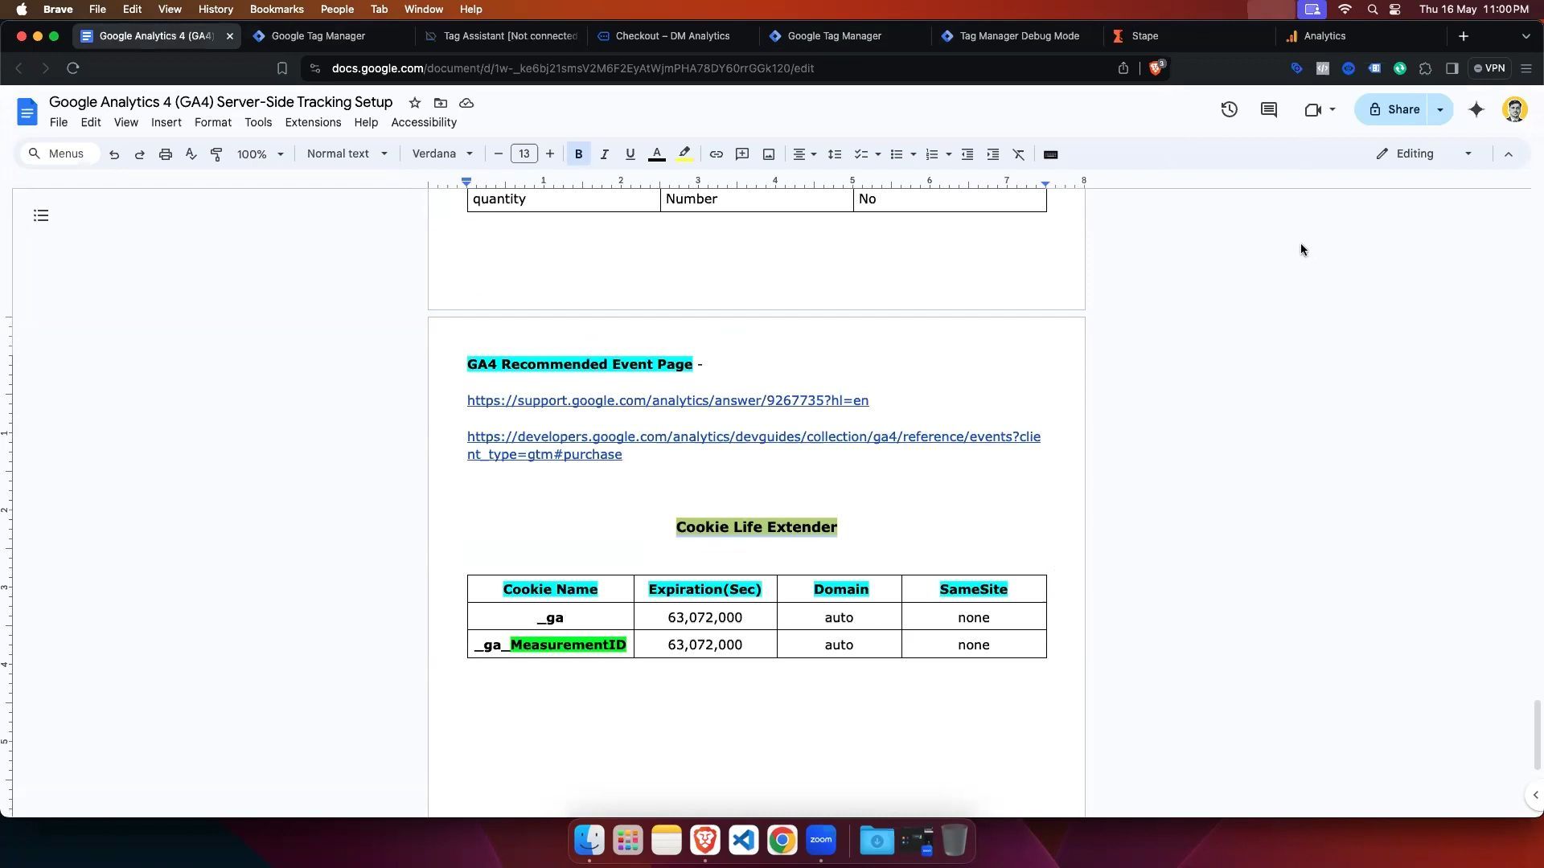The height and width of the screenshot is (868, 1544).
Task: Click insert image toolbar icon
Action: pos(769,154)
